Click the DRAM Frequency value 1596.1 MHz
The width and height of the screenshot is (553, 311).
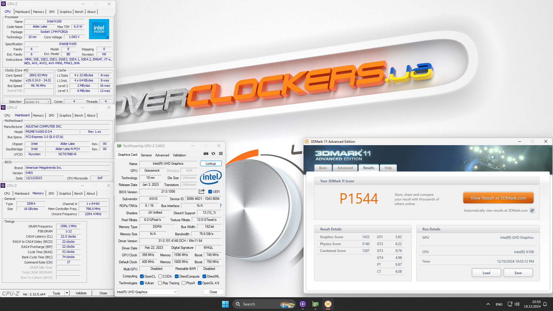click(68, 226)
